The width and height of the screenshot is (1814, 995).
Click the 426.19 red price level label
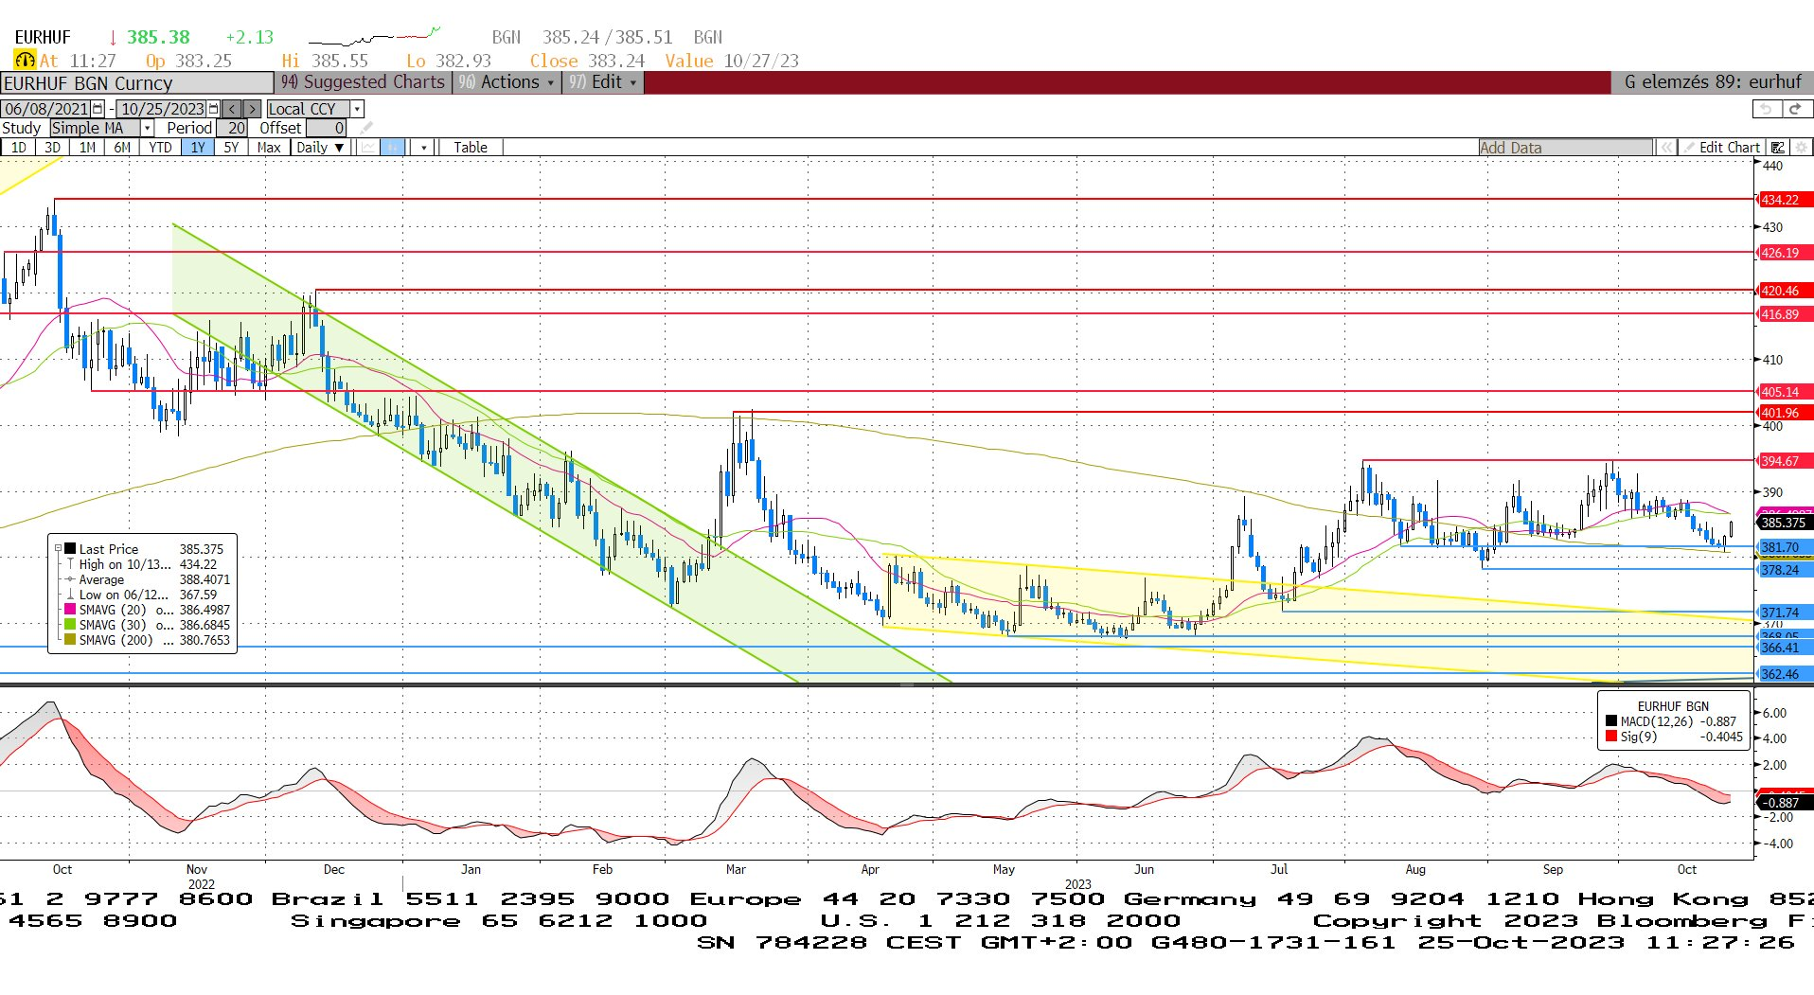tap(1785, 253)
